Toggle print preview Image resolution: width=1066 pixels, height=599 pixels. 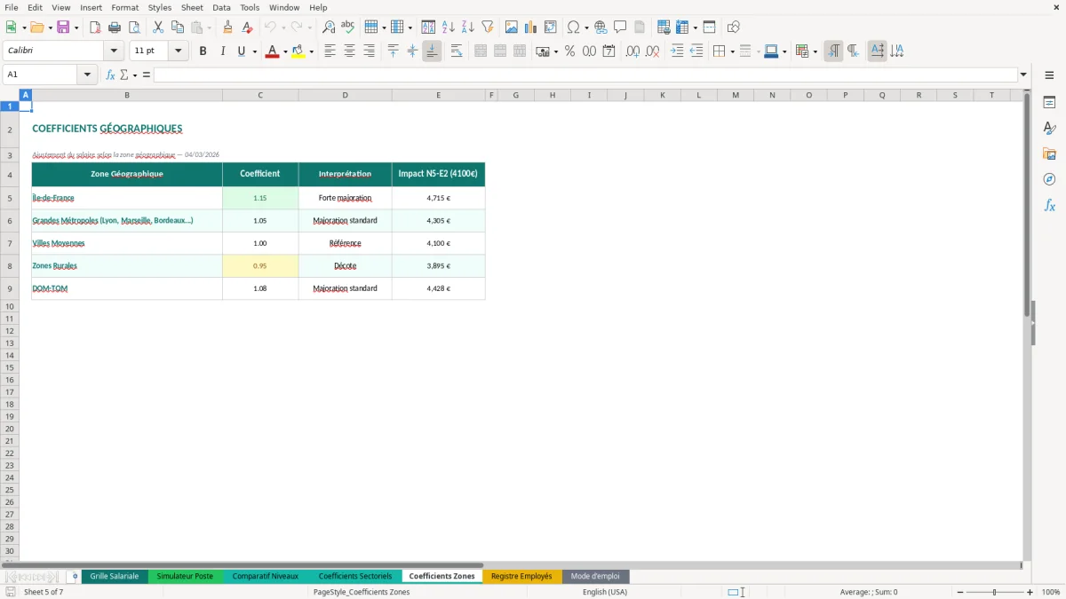pyautogui.click(x=134, y=28)
